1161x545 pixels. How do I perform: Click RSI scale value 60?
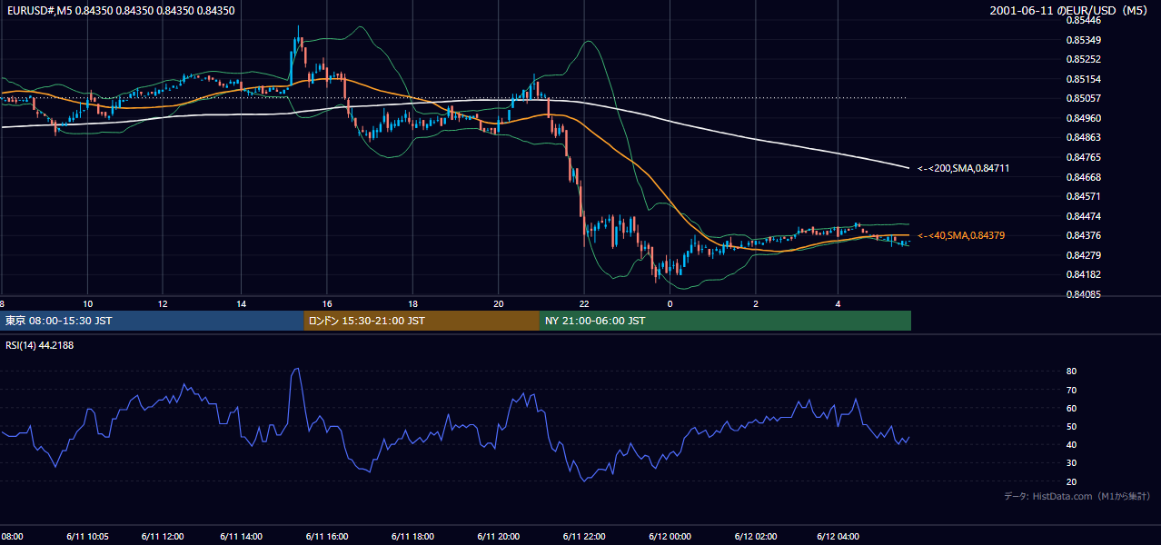tap(1071, 408)
